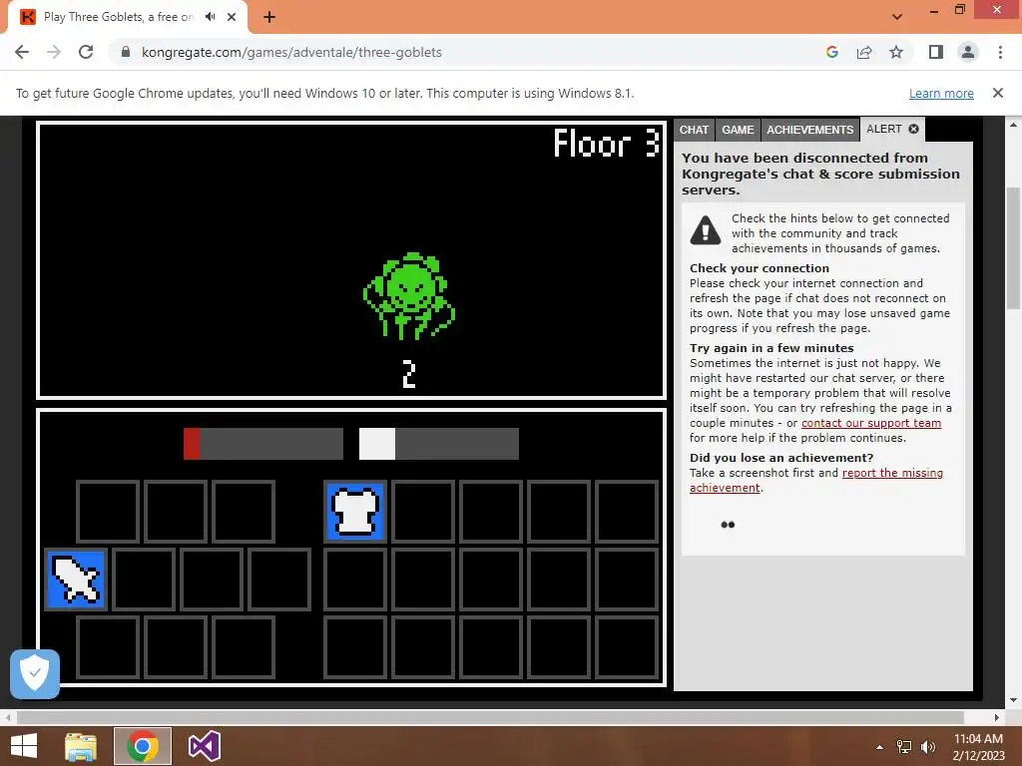Close the Three Goblets tab
The width and height of the screenshot is (1022, 766).
232,17
